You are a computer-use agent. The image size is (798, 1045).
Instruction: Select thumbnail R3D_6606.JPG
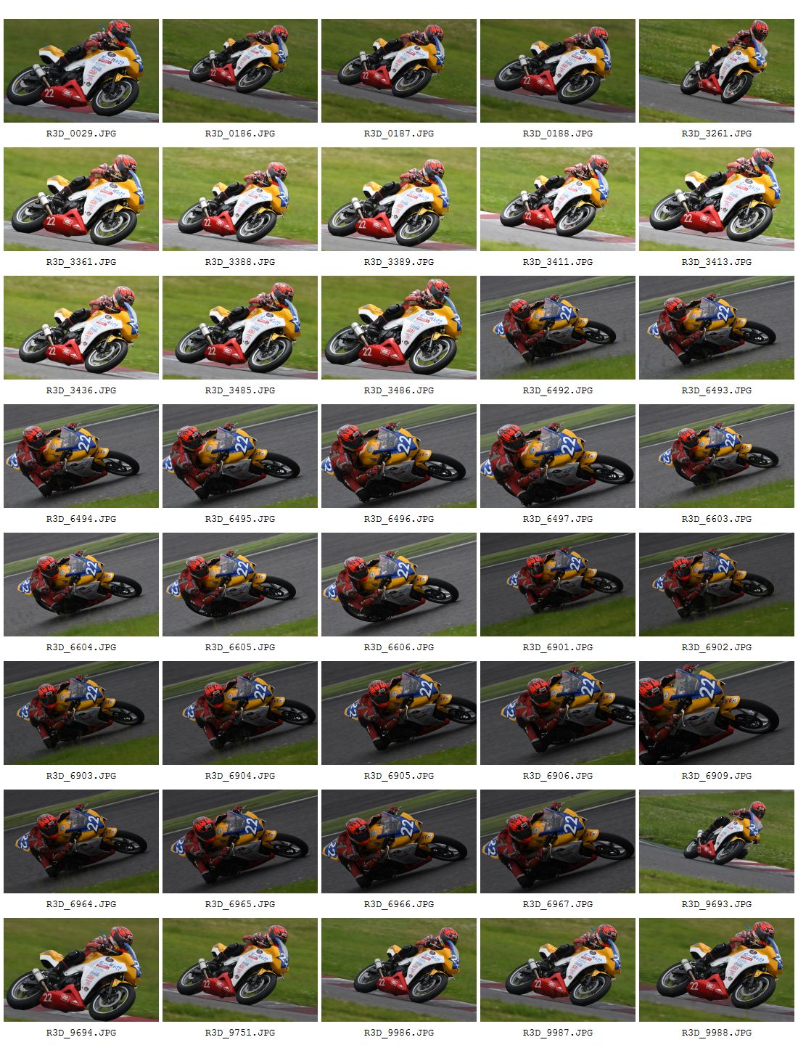click(x=399, y=584)
